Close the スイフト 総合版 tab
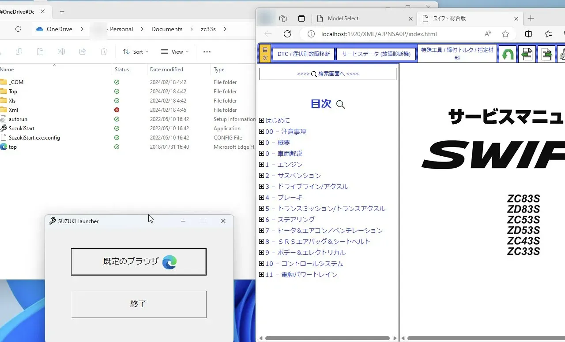This screenshot has height=342, width=565. click(x=516, y=18)
